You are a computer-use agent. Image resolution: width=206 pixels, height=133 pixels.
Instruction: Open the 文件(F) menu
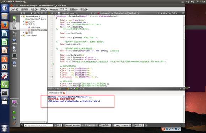tap(15, 10)
